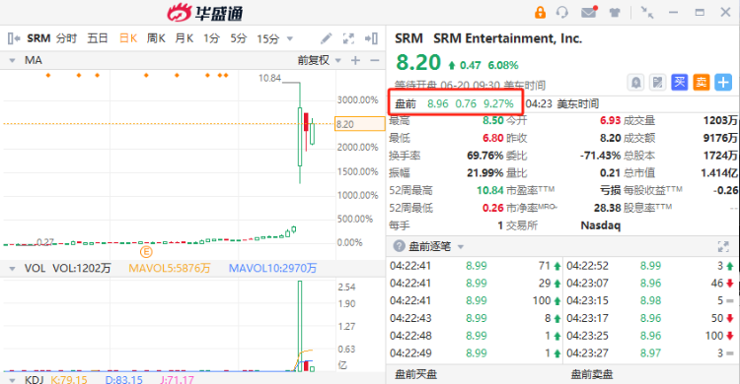Image resolution: width=740 pixels, height=384 pixels.
Task: Expand chart to fullscreen view
Action: pos(348,38)
